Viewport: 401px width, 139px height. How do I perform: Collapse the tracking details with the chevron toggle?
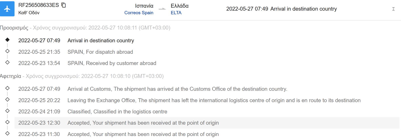coord(393,9)
